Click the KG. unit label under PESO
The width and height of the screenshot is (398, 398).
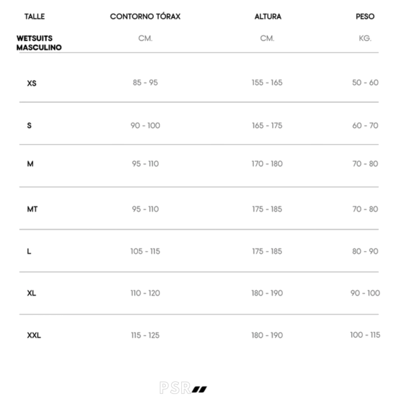point(365,38)
